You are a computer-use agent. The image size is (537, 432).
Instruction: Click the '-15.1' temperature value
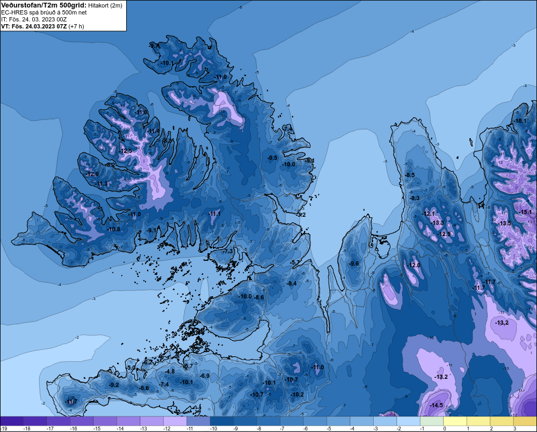pyautogui.click(x=525, y=212)
